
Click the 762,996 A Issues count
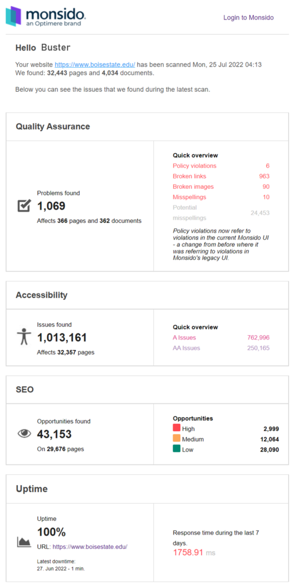pyautogui.click(x=258, y=338)
